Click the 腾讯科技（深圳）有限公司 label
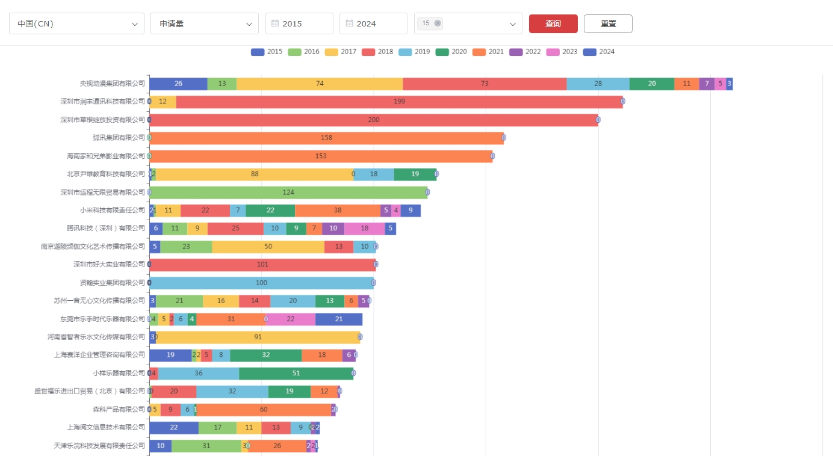The width and height of the screenshot is (833, 456). tap(106, 228)
